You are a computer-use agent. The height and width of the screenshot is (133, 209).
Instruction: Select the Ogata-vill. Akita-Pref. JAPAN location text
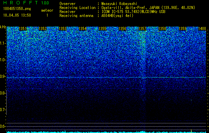click(x=148, y=8)
